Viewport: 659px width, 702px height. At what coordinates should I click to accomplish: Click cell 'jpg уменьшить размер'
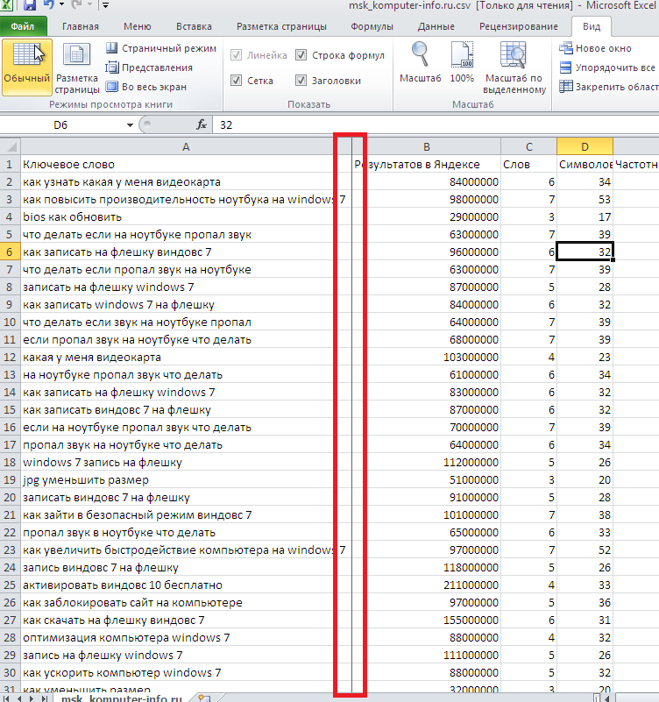click(186, 480)
